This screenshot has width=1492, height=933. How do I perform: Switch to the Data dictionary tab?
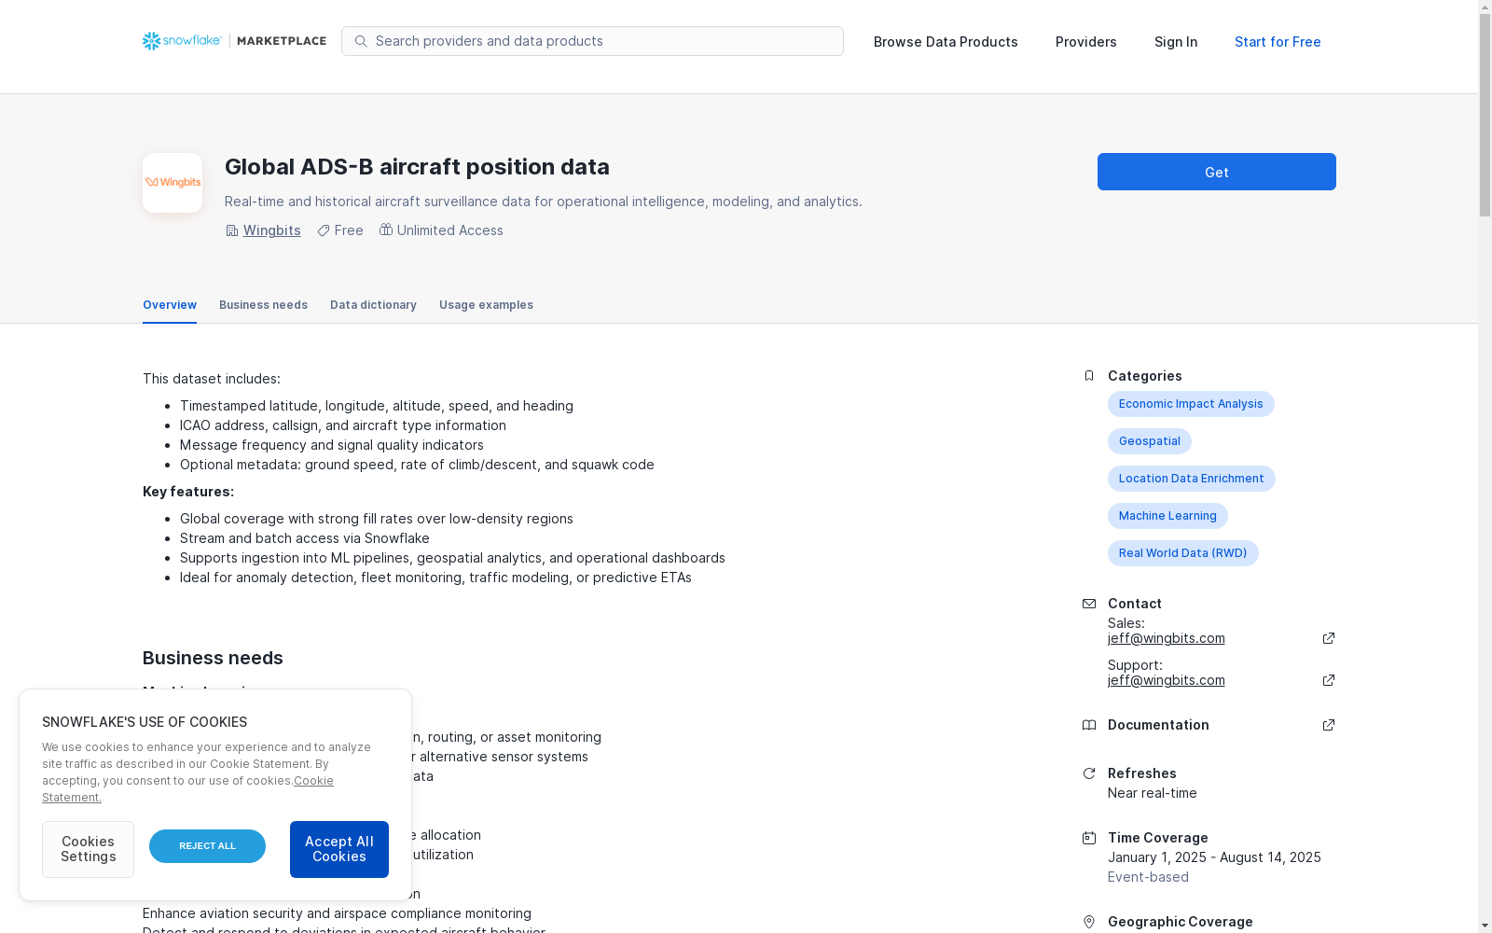pyautogui.click(x=373, y=305)
